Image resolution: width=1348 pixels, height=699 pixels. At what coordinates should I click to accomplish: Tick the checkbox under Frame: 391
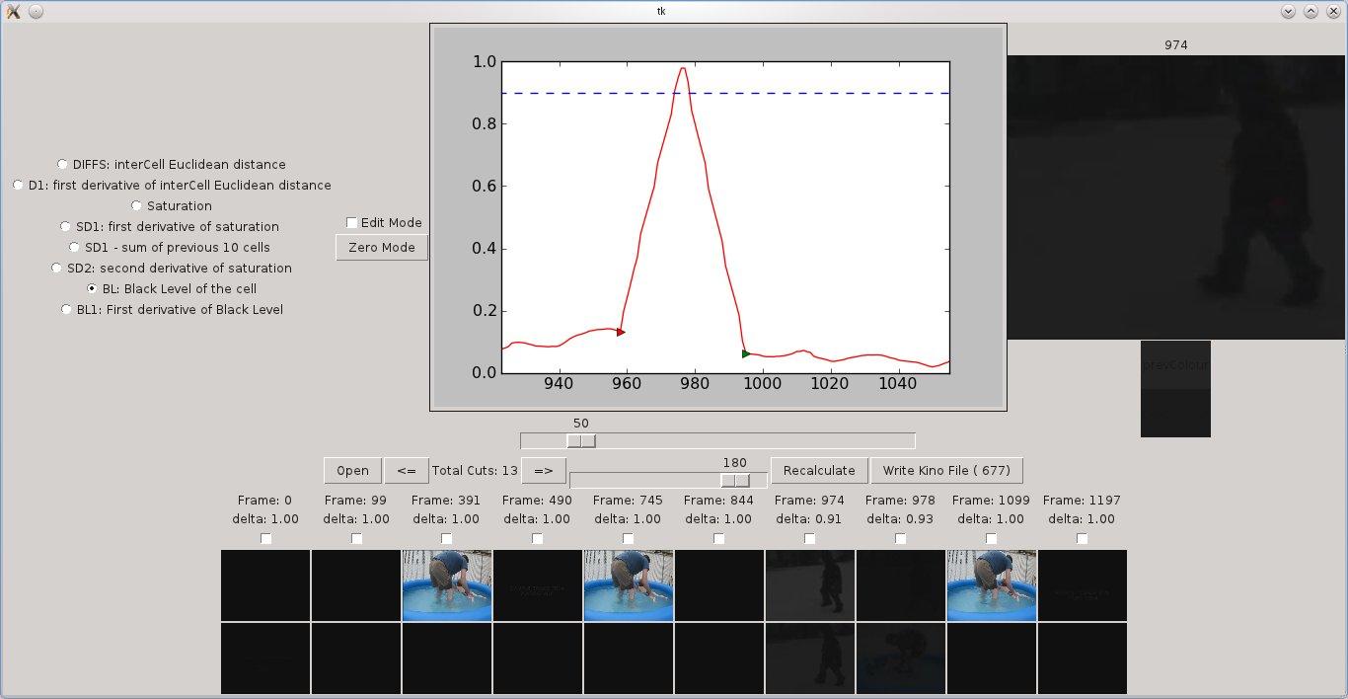click(447, 538)
